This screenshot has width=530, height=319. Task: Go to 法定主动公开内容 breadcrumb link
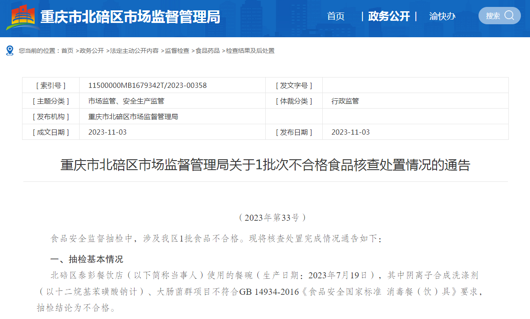[x=134, y=51]
